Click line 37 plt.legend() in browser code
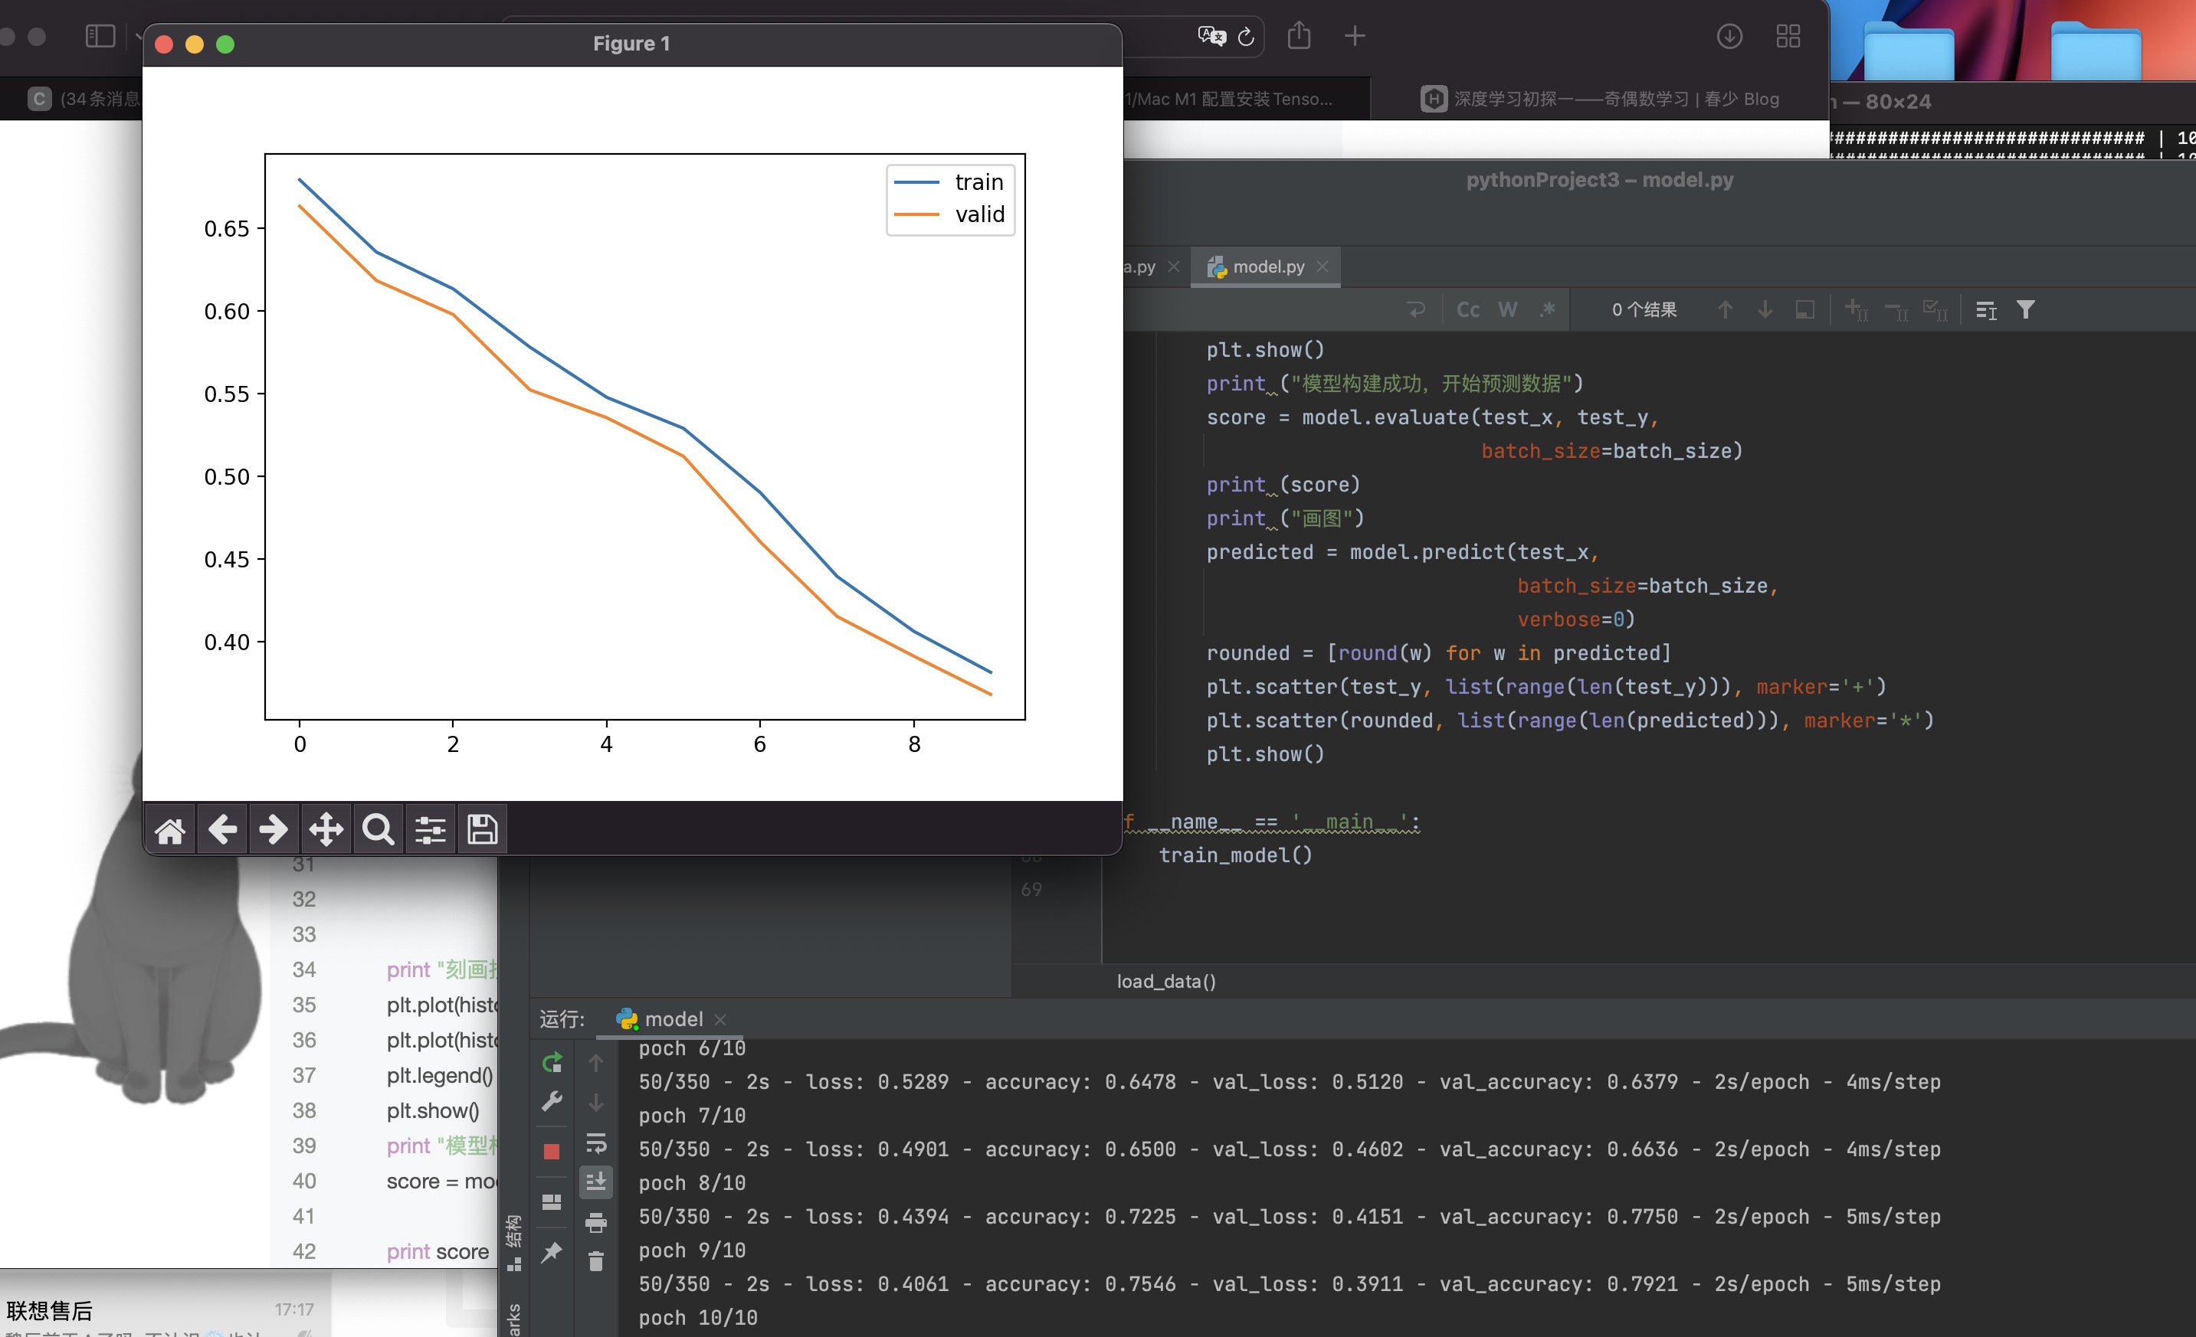This screenshot has width=2196, height=1337. click(x=439, y=1076)
